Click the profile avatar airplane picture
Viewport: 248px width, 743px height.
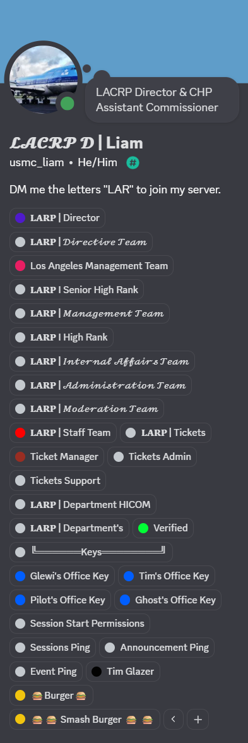pos(43,79)
